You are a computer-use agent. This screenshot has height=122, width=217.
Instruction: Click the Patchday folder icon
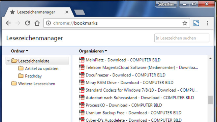21,76
